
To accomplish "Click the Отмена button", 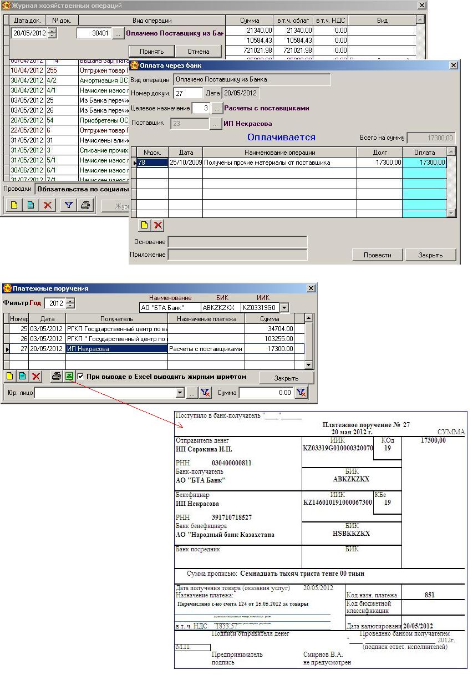I will [x=198, y=51].
